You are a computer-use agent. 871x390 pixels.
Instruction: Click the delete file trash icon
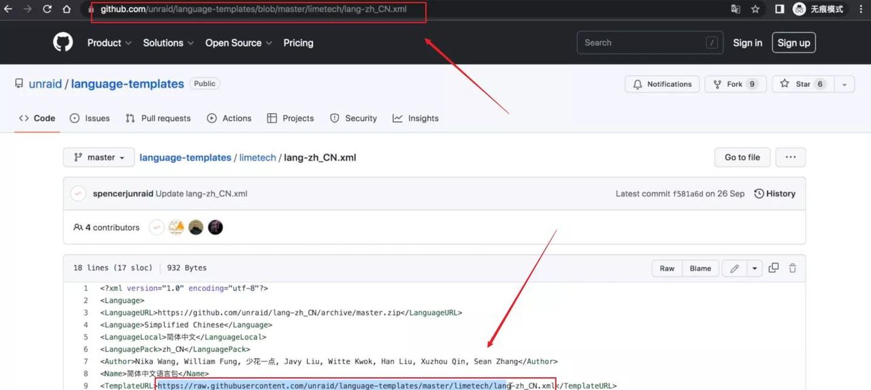tap(793, 268)
